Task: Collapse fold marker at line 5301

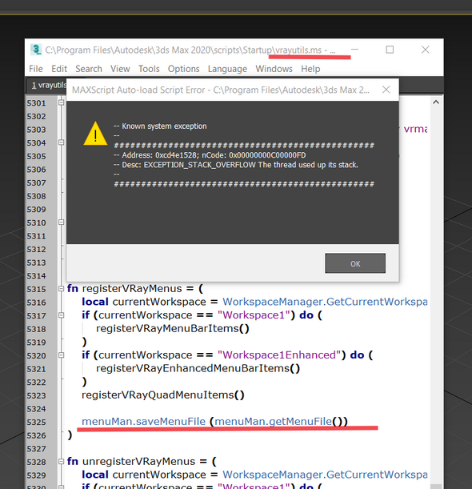Action: pos(61,102)
